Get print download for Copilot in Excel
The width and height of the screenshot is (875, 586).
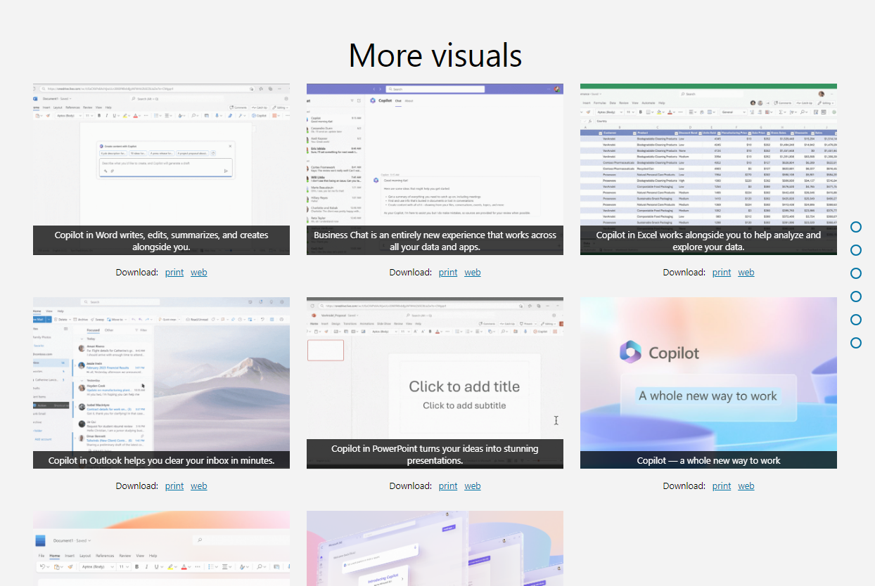(722, 273)
